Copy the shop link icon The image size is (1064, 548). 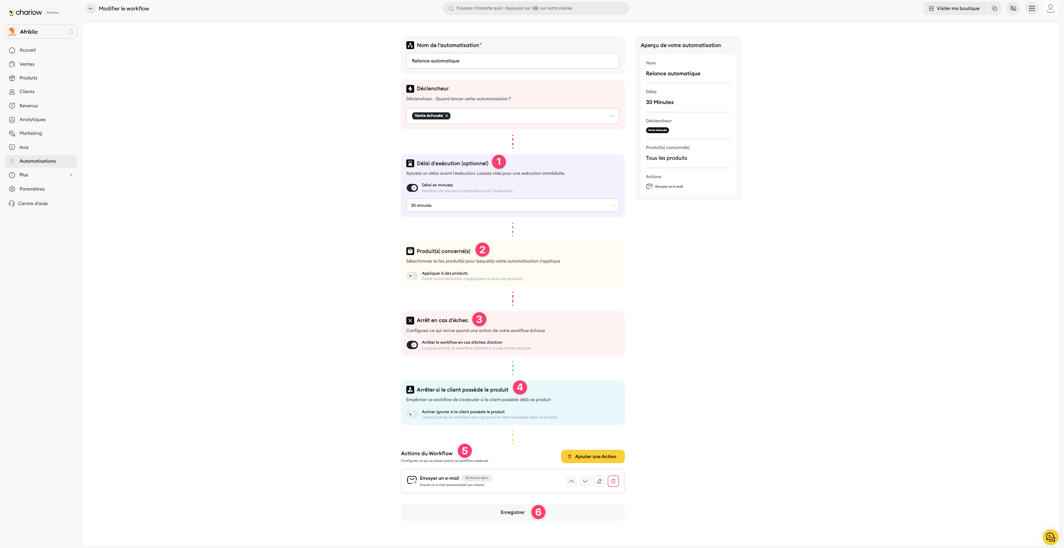[994, 8]
